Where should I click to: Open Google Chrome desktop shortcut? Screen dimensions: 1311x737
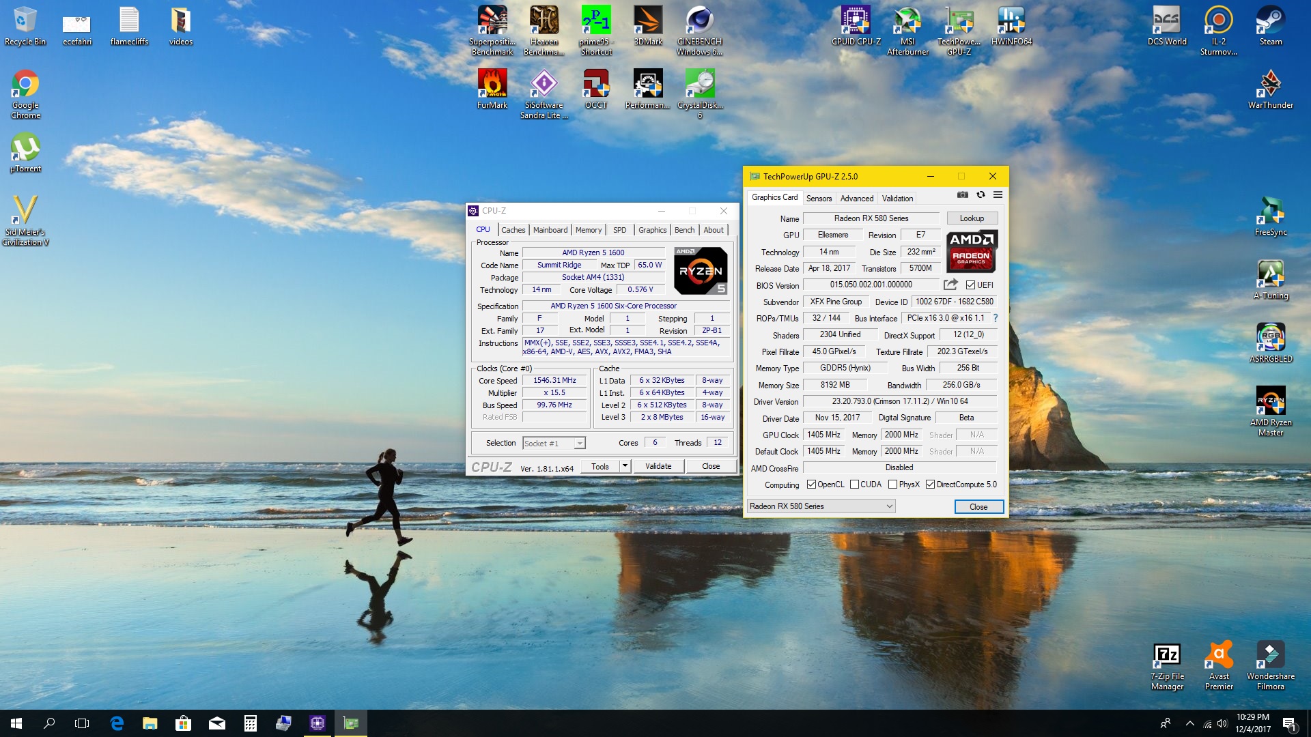pyautogui.click(x=25, y=94)
